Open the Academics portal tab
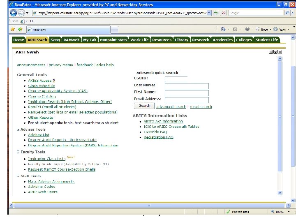296x222 pixels. coord(223,39)
